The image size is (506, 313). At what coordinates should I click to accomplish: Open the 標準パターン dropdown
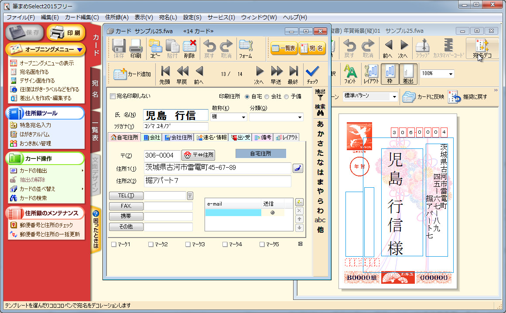pyautogui.click(x=394, y=96)
